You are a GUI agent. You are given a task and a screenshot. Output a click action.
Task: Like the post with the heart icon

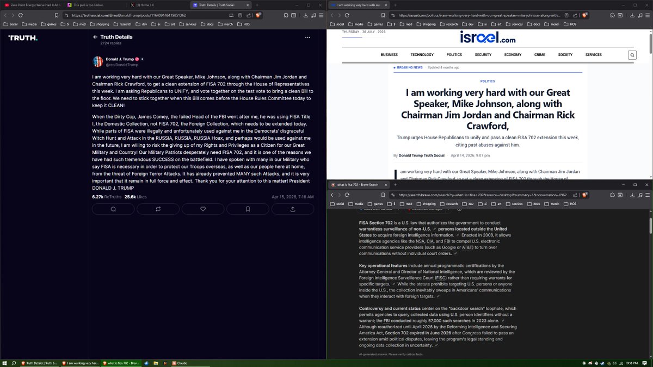[x=203, y=209]
